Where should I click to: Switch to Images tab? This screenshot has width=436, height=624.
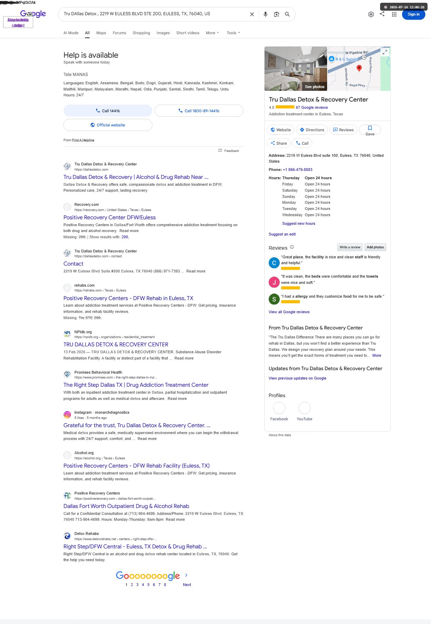pyautogui.click(x=163, y=33)
